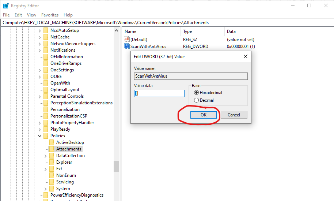The image size is (334, 201).
Task: Click the (value not set) data cell
Action: (240, 40)
